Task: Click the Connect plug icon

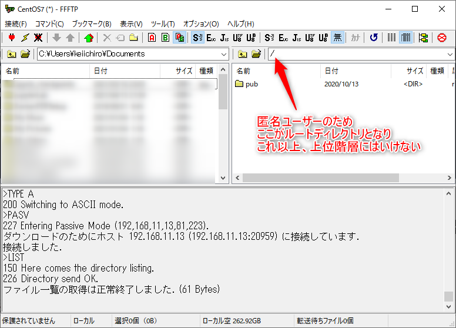Action: click(x=11, y=38)
